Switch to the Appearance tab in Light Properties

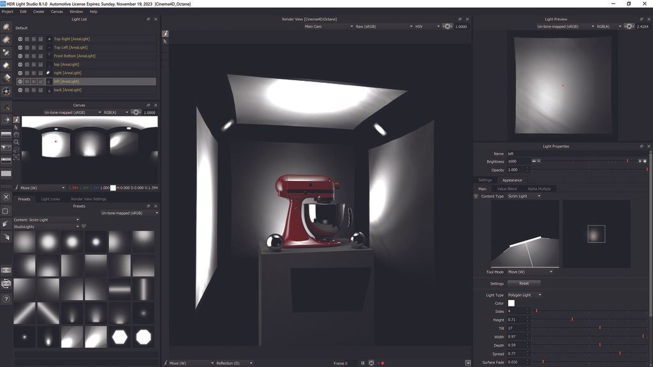(511, 180)
